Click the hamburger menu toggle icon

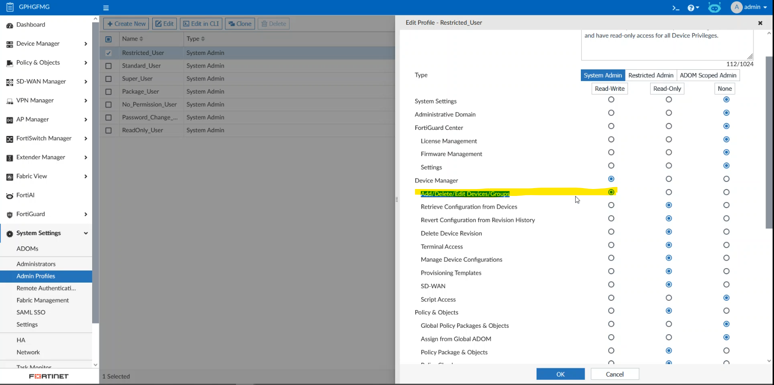tap(106, 8)
